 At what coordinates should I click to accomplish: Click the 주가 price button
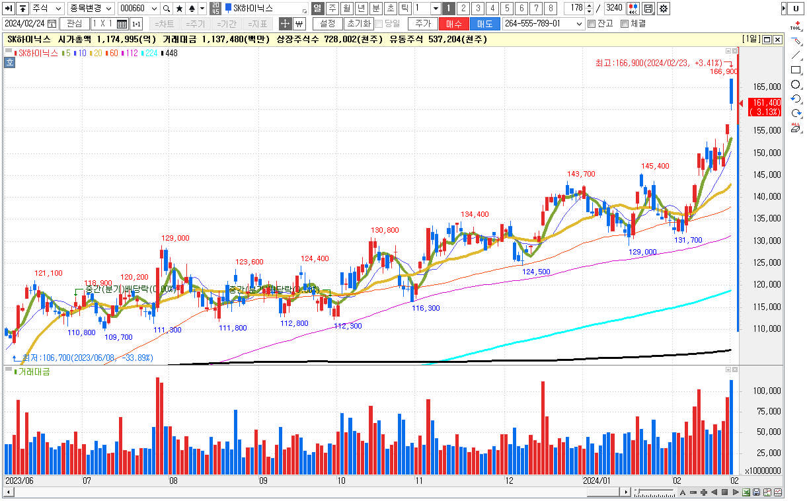[x=423, y=24]
